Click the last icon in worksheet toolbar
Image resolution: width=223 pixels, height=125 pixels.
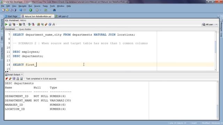54,24
